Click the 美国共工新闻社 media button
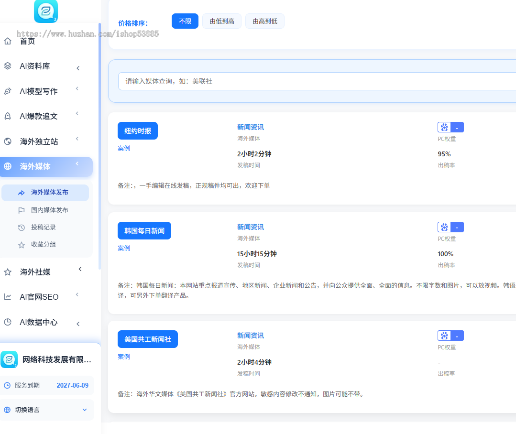The image size is (516, 434). [148, 339]
